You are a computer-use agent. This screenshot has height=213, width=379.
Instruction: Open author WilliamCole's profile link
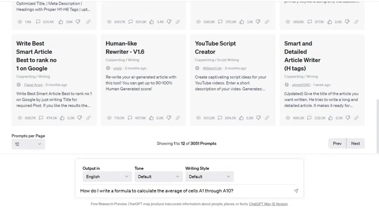pos(212,68)
